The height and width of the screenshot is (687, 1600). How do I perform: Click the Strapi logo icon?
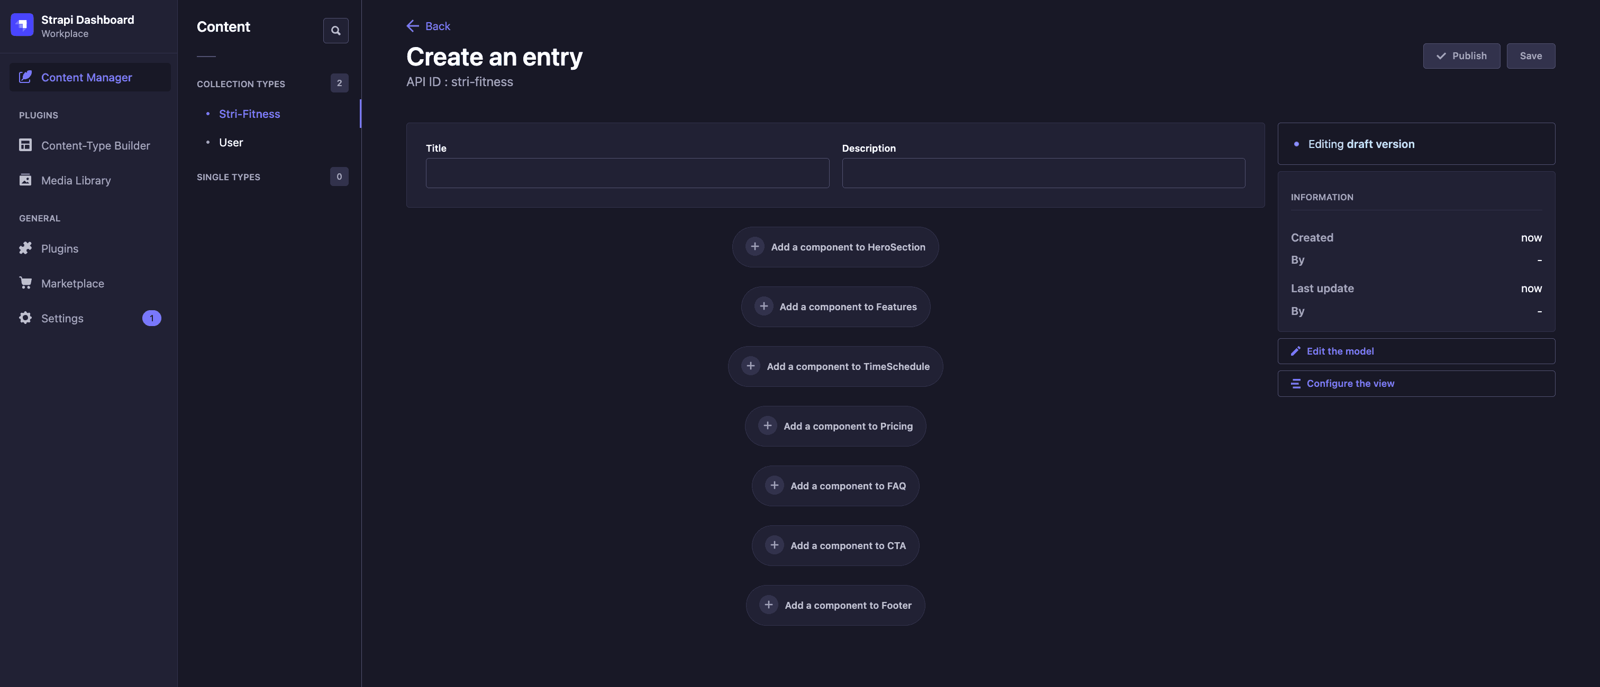coord(22,25)
